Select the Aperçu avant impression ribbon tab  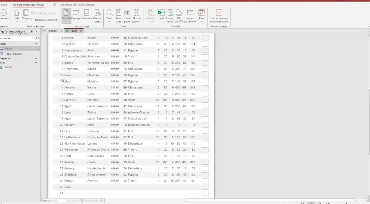coord(28,5)
